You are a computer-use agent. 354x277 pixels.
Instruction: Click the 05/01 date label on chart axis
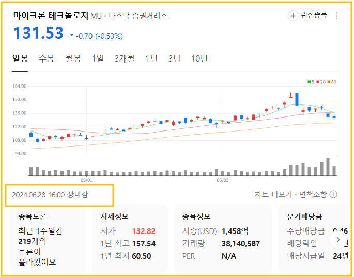pos(86,180)
